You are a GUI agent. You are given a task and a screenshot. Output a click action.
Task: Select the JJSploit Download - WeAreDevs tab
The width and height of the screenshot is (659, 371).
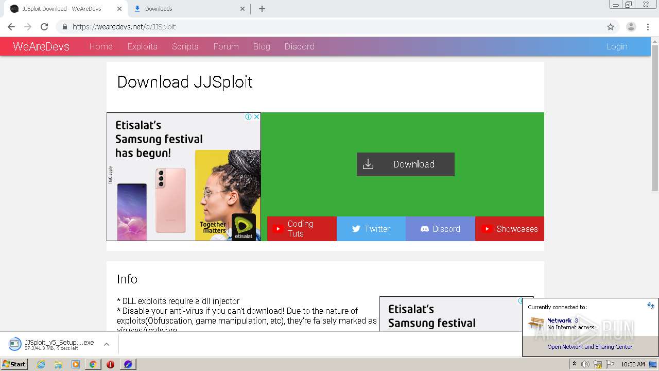[x=66, y=9]
